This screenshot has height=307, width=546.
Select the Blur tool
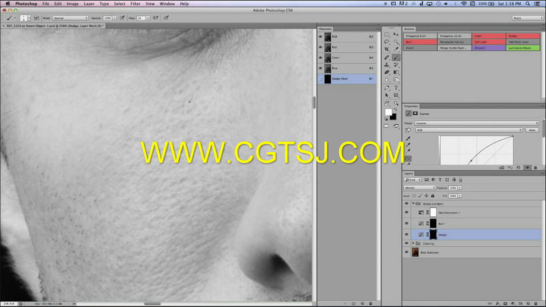[x=387, y=80]
